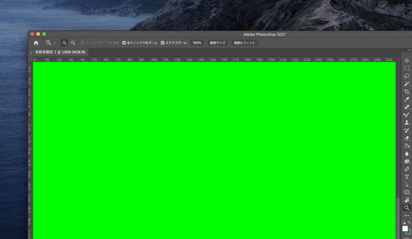
Task: Click the 画面サイズ button
Action: [x=217, y=43]
